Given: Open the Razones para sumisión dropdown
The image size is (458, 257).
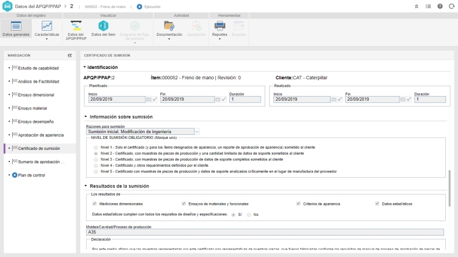Looking at the screenshot, I should tap(197, 131).
